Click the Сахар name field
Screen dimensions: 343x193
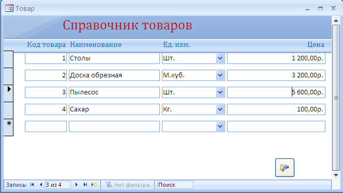pyautogui.click(x=114, y=109)
